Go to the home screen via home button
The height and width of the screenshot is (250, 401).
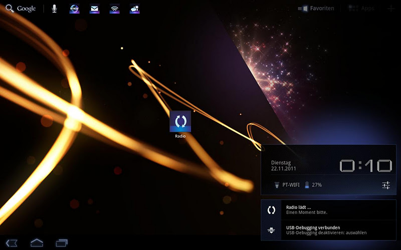[37, 242]
